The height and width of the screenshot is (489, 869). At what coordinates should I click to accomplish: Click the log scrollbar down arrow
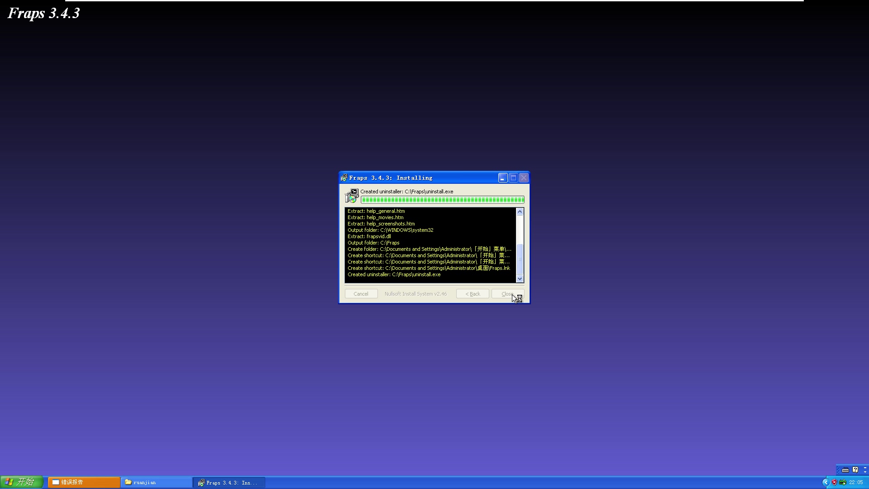click(520, 279)
